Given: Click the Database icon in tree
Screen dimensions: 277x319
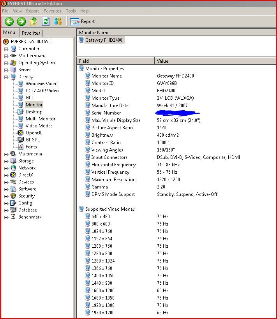Looking at the screenshot, I should point(13,210).
